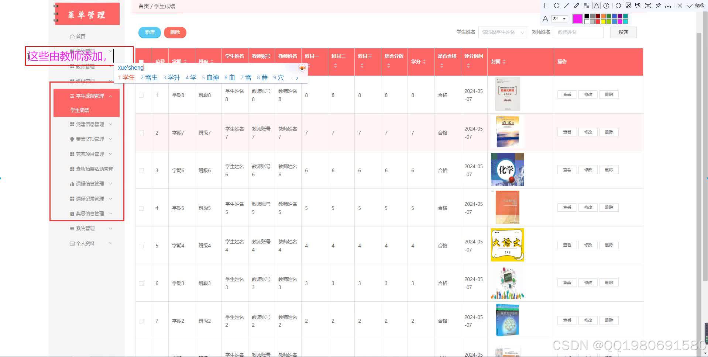Viewport: 708px width, 357px height.
Task: Click the red 删除 button above table
Action: tap(175, 32)
